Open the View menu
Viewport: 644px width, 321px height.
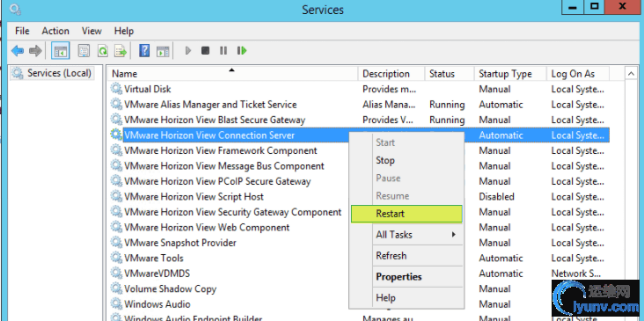click(91, 31)
